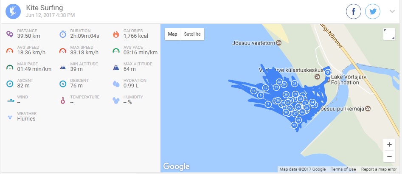Image resolution: width=402 pixels, height=174 pixels.
Task: Click the hydration droplets icon
Action: (116, 84)
